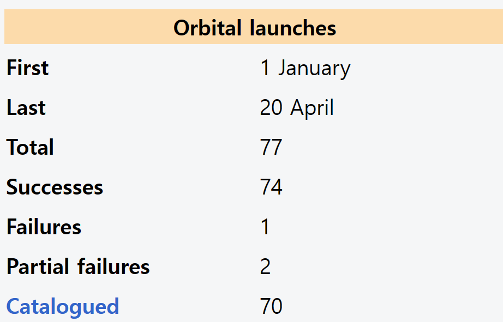Click the word April in the Last row
This screenshot has width=503, height=322.
(312, 108)
